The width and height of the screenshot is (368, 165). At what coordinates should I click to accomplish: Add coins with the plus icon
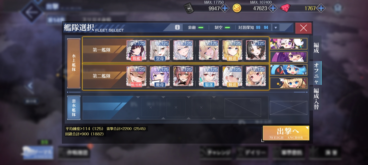273,8
